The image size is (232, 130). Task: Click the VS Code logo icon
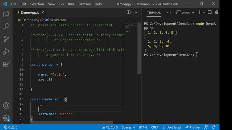click(x=5, y=4)
